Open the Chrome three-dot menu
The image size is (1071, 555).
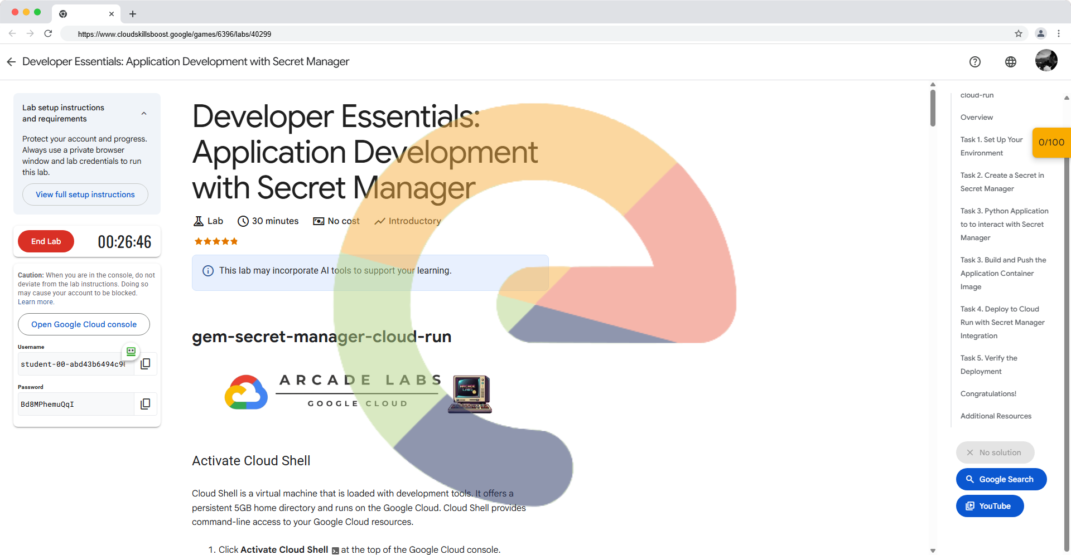tap(1059, 33)
